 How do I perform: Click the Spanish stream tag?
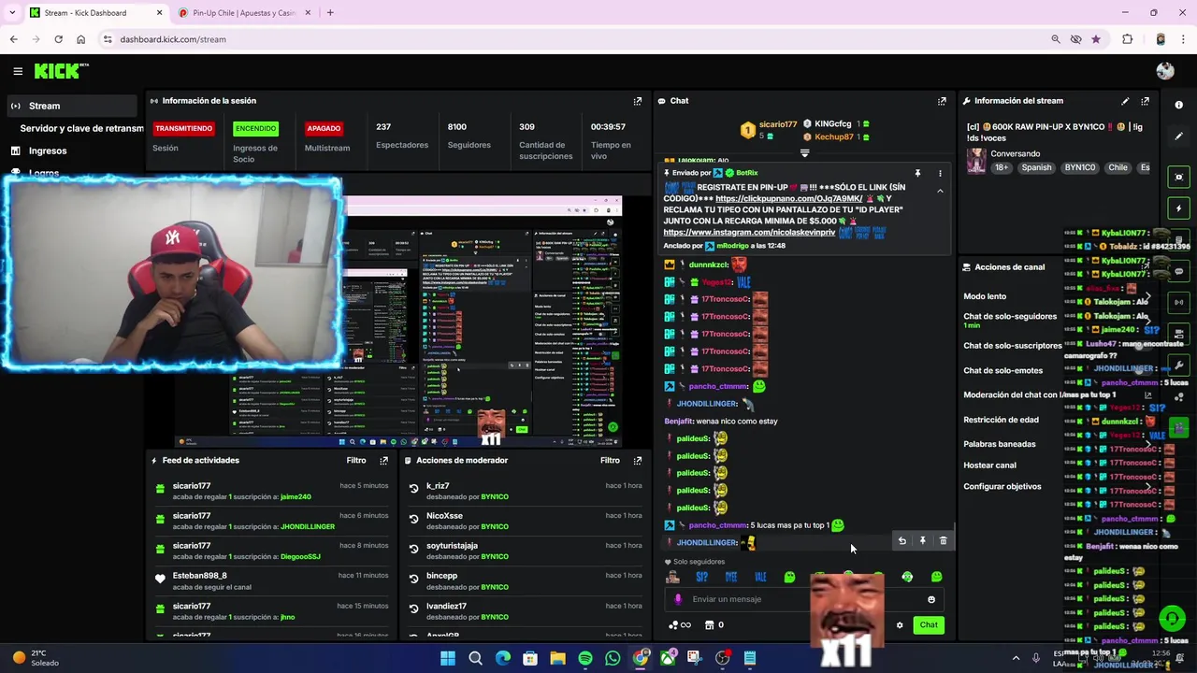[x=1036, y=168]
